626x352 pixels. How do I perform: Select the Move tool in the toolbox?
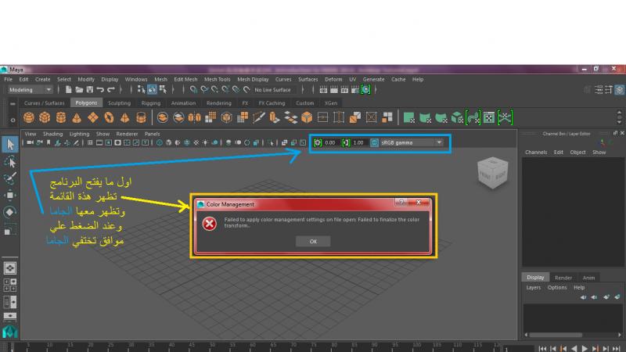pos(10,195)
